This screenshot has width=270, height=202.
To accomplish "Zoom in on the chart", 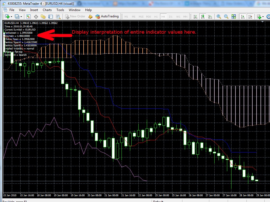I will (219, 16).
